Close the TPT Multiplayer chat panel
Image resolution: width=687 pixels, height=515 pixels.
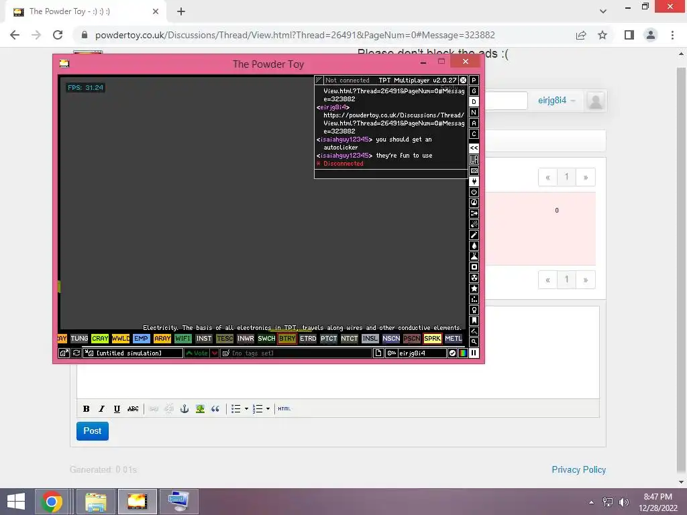tap(463, 80)
